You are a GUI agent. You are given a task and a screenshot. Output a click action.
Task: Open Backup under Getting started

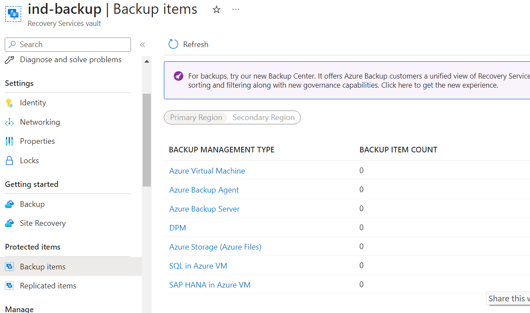pyautogui.click(x=32, y=204)
